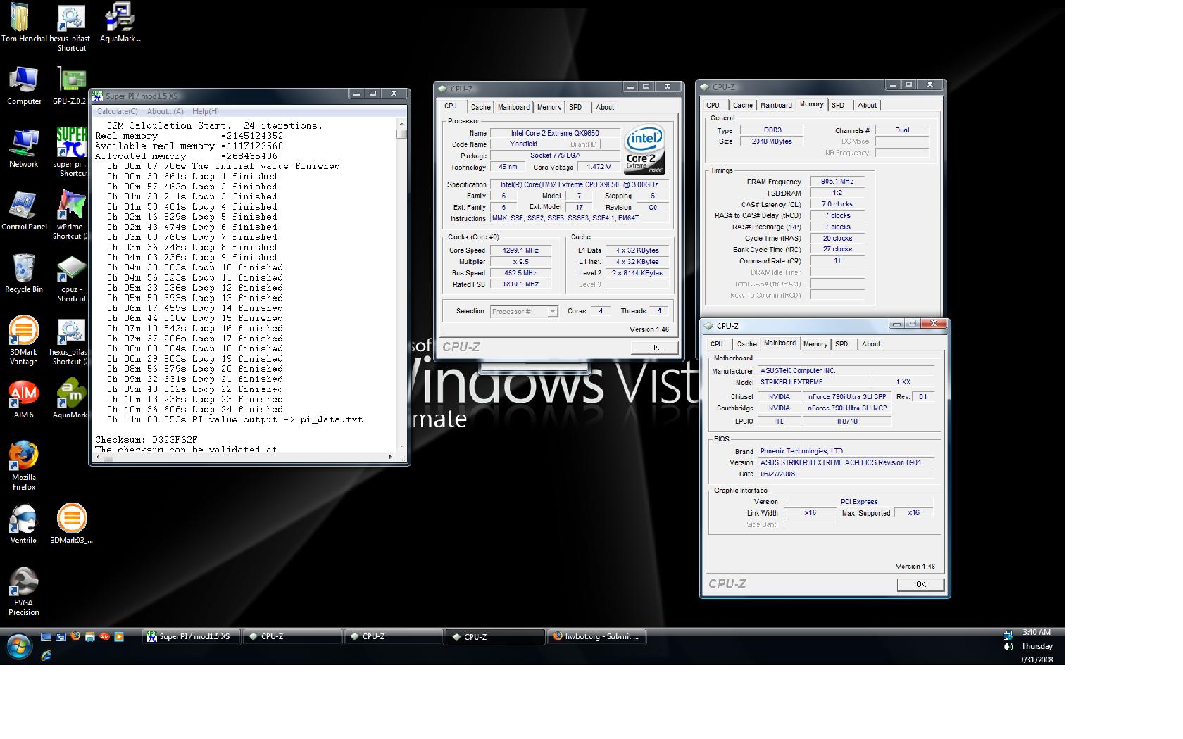Open the EVGA Precision desktop icon
Screen dimensions: 1183x739
[23, 591]
